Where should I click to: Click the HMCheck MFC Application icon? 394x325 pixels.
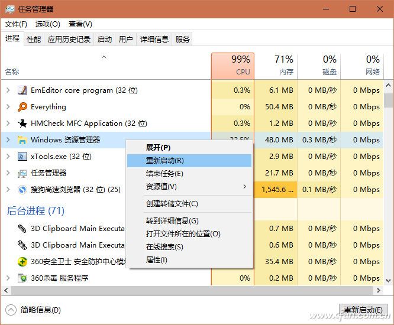tap(22, 123)
